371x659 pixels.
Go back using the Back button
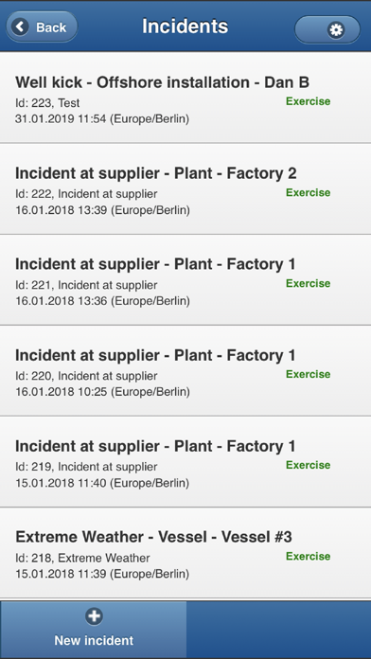click(42, 27)
